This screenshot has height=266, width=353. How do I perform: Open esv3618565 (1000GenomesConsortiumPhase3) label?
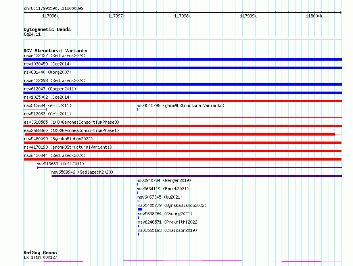pyautogui.click(x=71, y=122)
